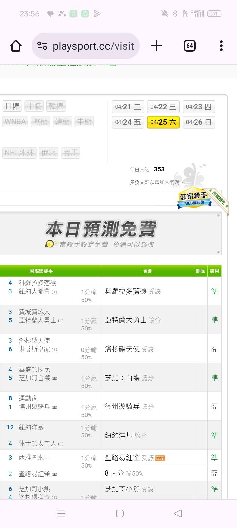
Task: Tap Android recent apps menu button
Action: [61, 514]
